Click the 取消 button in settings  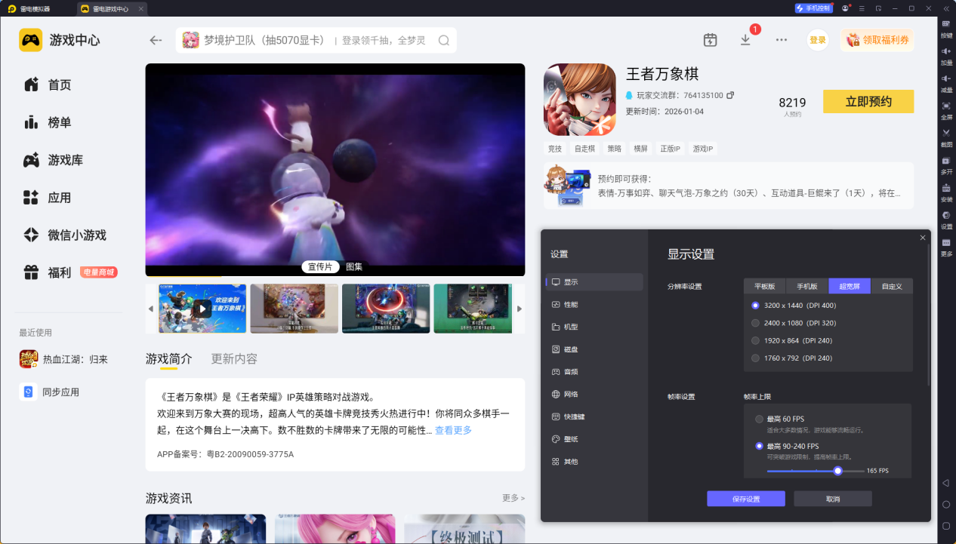pos(833,499)
